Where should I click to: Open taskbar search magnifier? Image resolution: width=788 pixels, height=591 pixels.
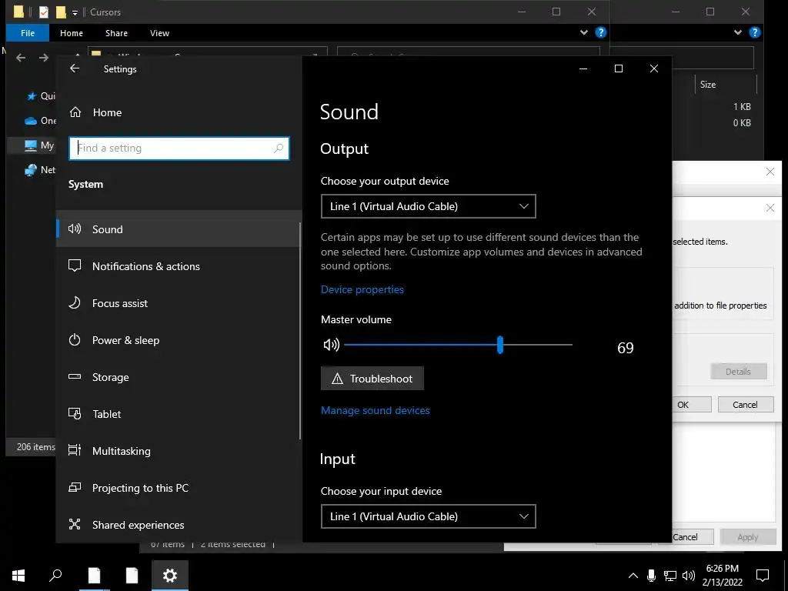[x=55, y=576]
